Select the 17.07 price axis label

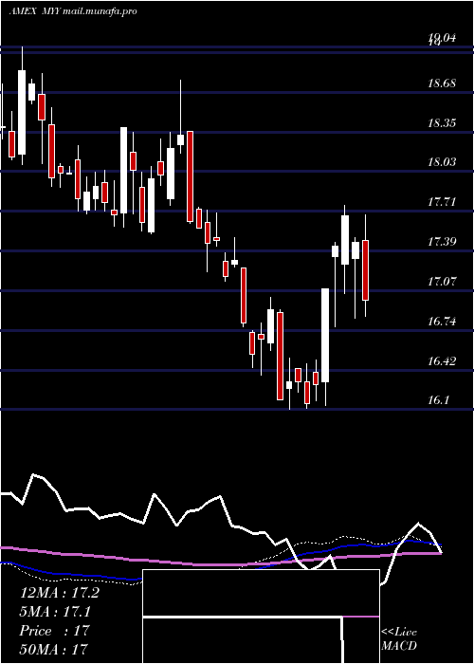pyautogui.click(x=442, y=281)
